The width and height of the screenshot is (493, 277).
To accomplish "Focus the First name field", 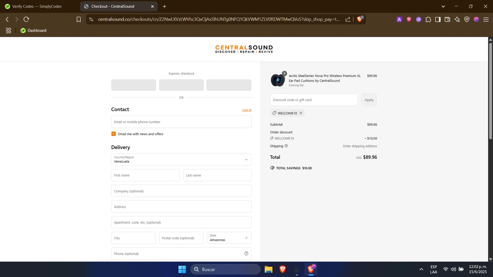I will point(145,175).
